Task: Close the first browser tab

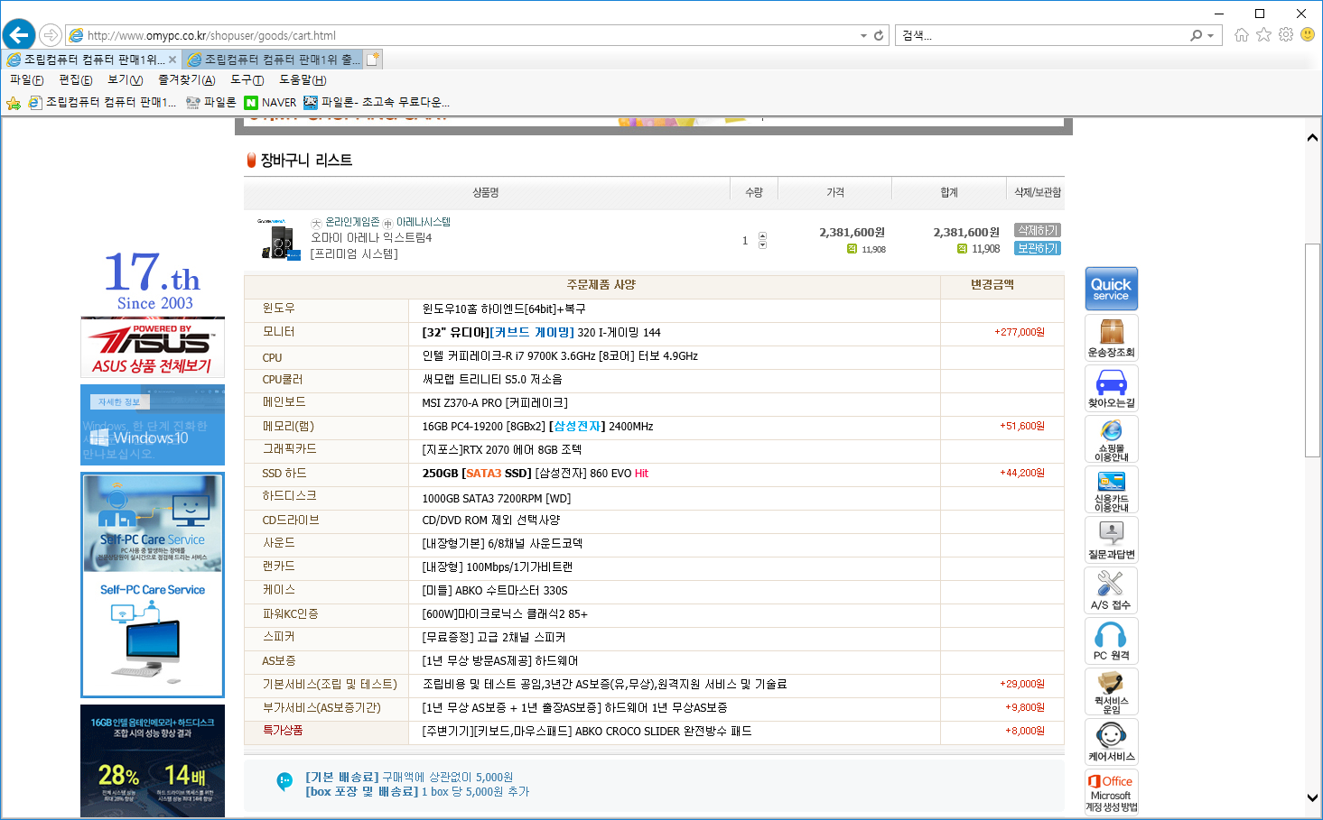Action: pyautogui.click(x=172, y=60)
